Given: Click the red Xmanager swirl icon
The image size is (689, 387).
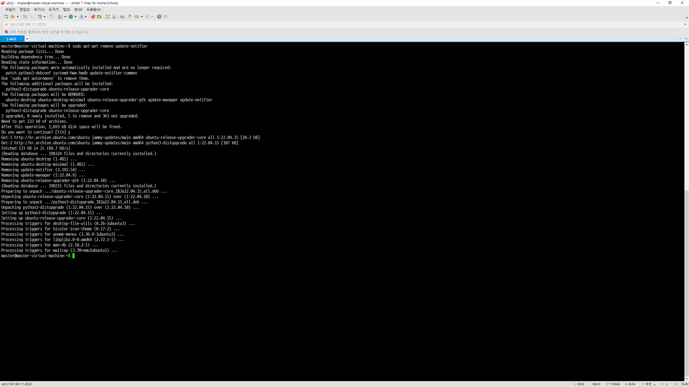Looking at the screenshot, I should pyautogui.click(x=93, y=17).
